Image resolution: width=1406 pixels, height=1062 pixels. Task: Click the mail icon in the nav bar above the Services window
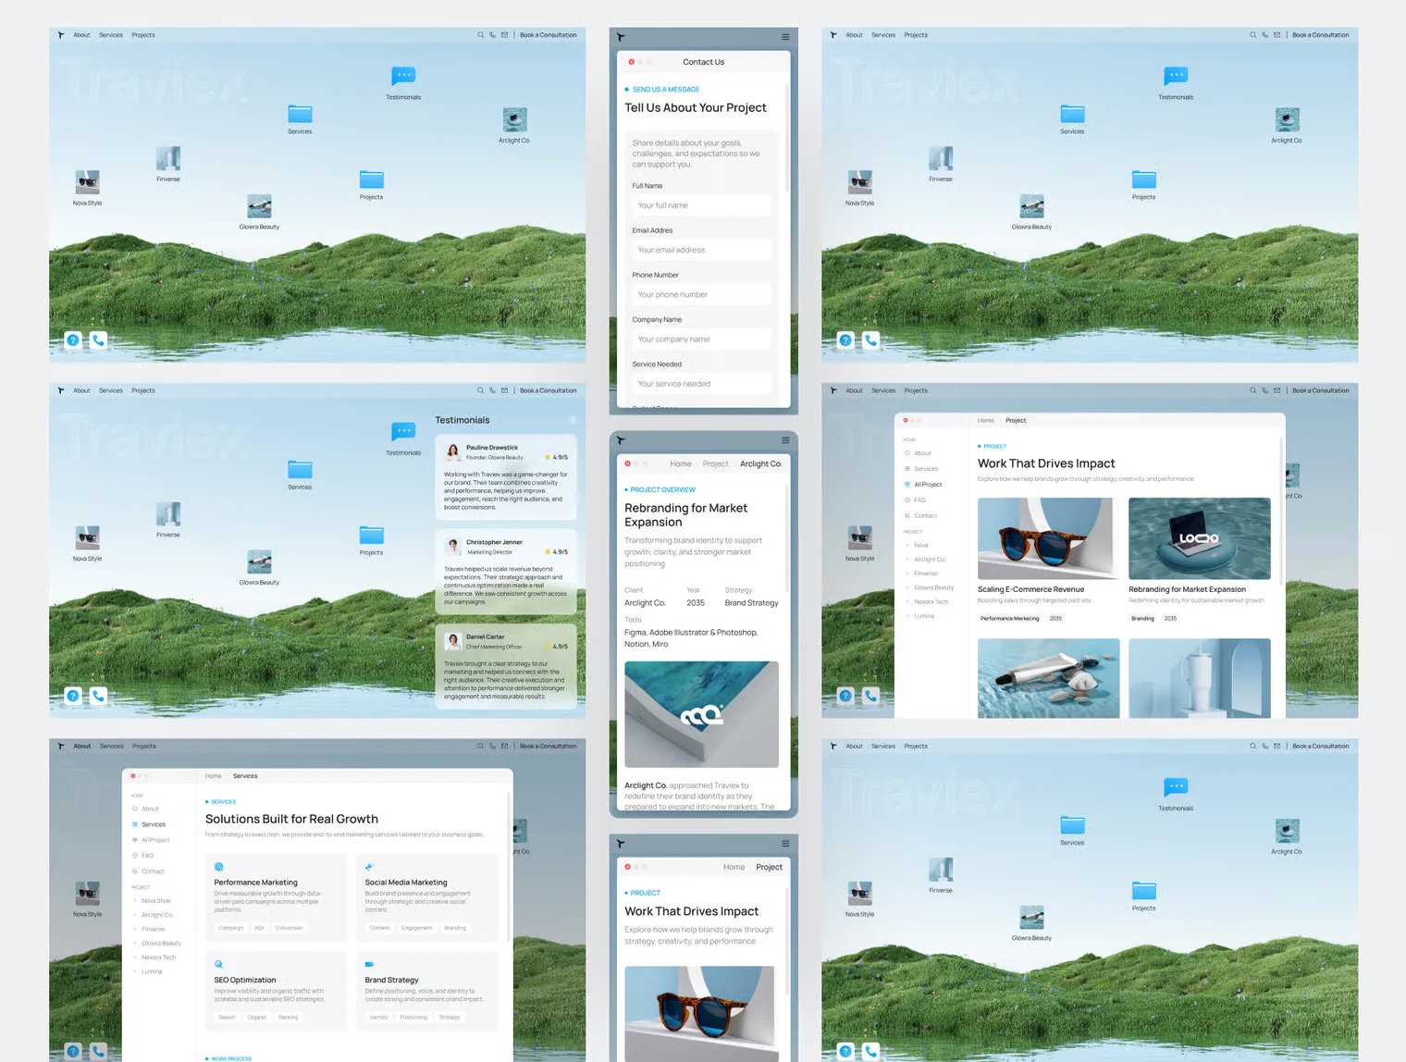point(504,746)
